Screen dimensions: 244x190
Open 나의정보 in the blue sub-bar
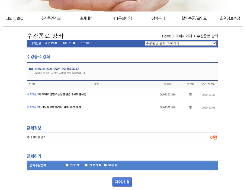coord(36,43)
